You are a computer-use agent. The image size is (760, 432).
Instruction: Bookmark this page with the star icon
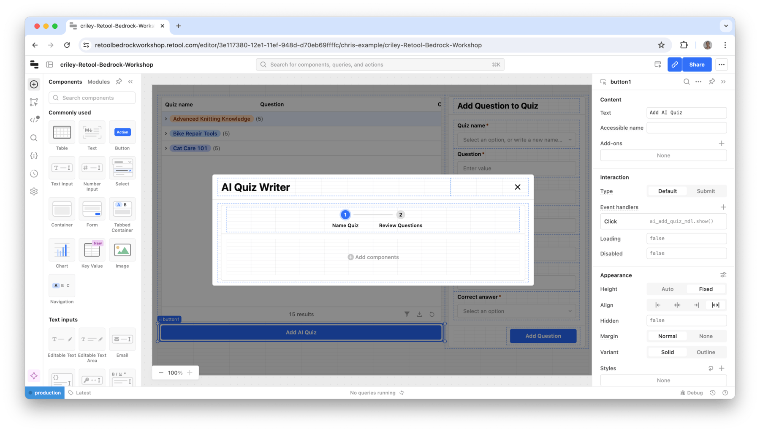661,45
